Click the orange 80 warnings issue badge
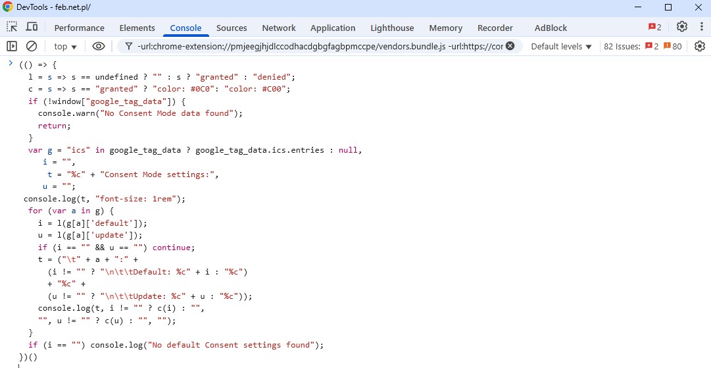711x368 pixels. (x=673, y=46)
